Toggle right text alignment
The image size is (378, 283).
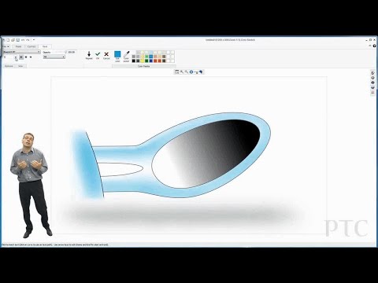point(31,57)
